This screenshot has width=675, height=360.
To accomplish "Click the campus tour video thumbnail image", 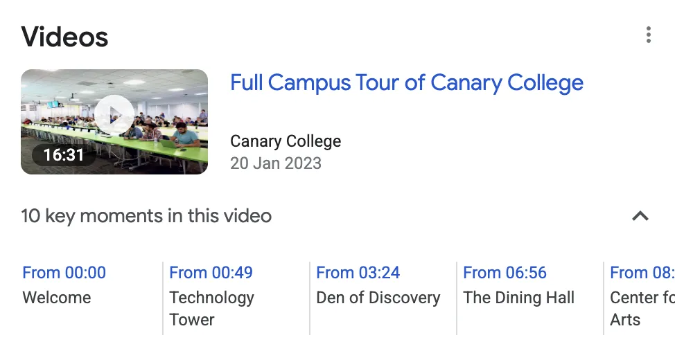I will coord(114,121).
